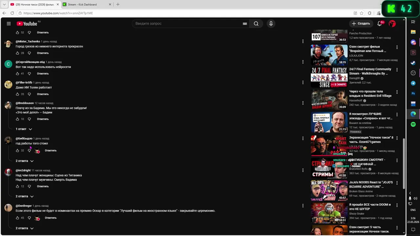420x236 pixels.
Task: Open Spotify from the sidebar
Action: (x=413, y=124)
